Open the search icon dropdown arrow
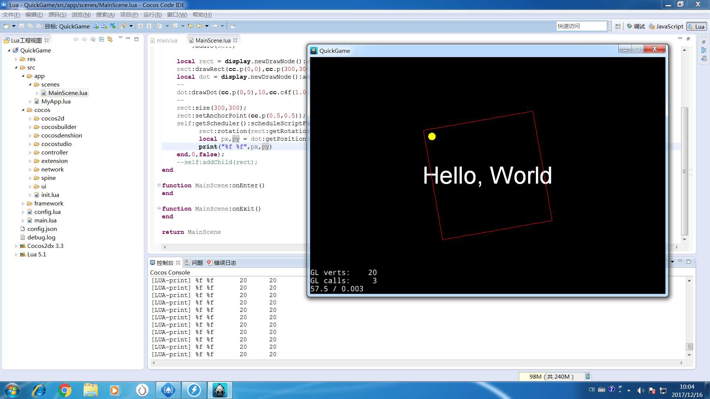The height and width of the screenshot is (399, 710). (131, 26)
